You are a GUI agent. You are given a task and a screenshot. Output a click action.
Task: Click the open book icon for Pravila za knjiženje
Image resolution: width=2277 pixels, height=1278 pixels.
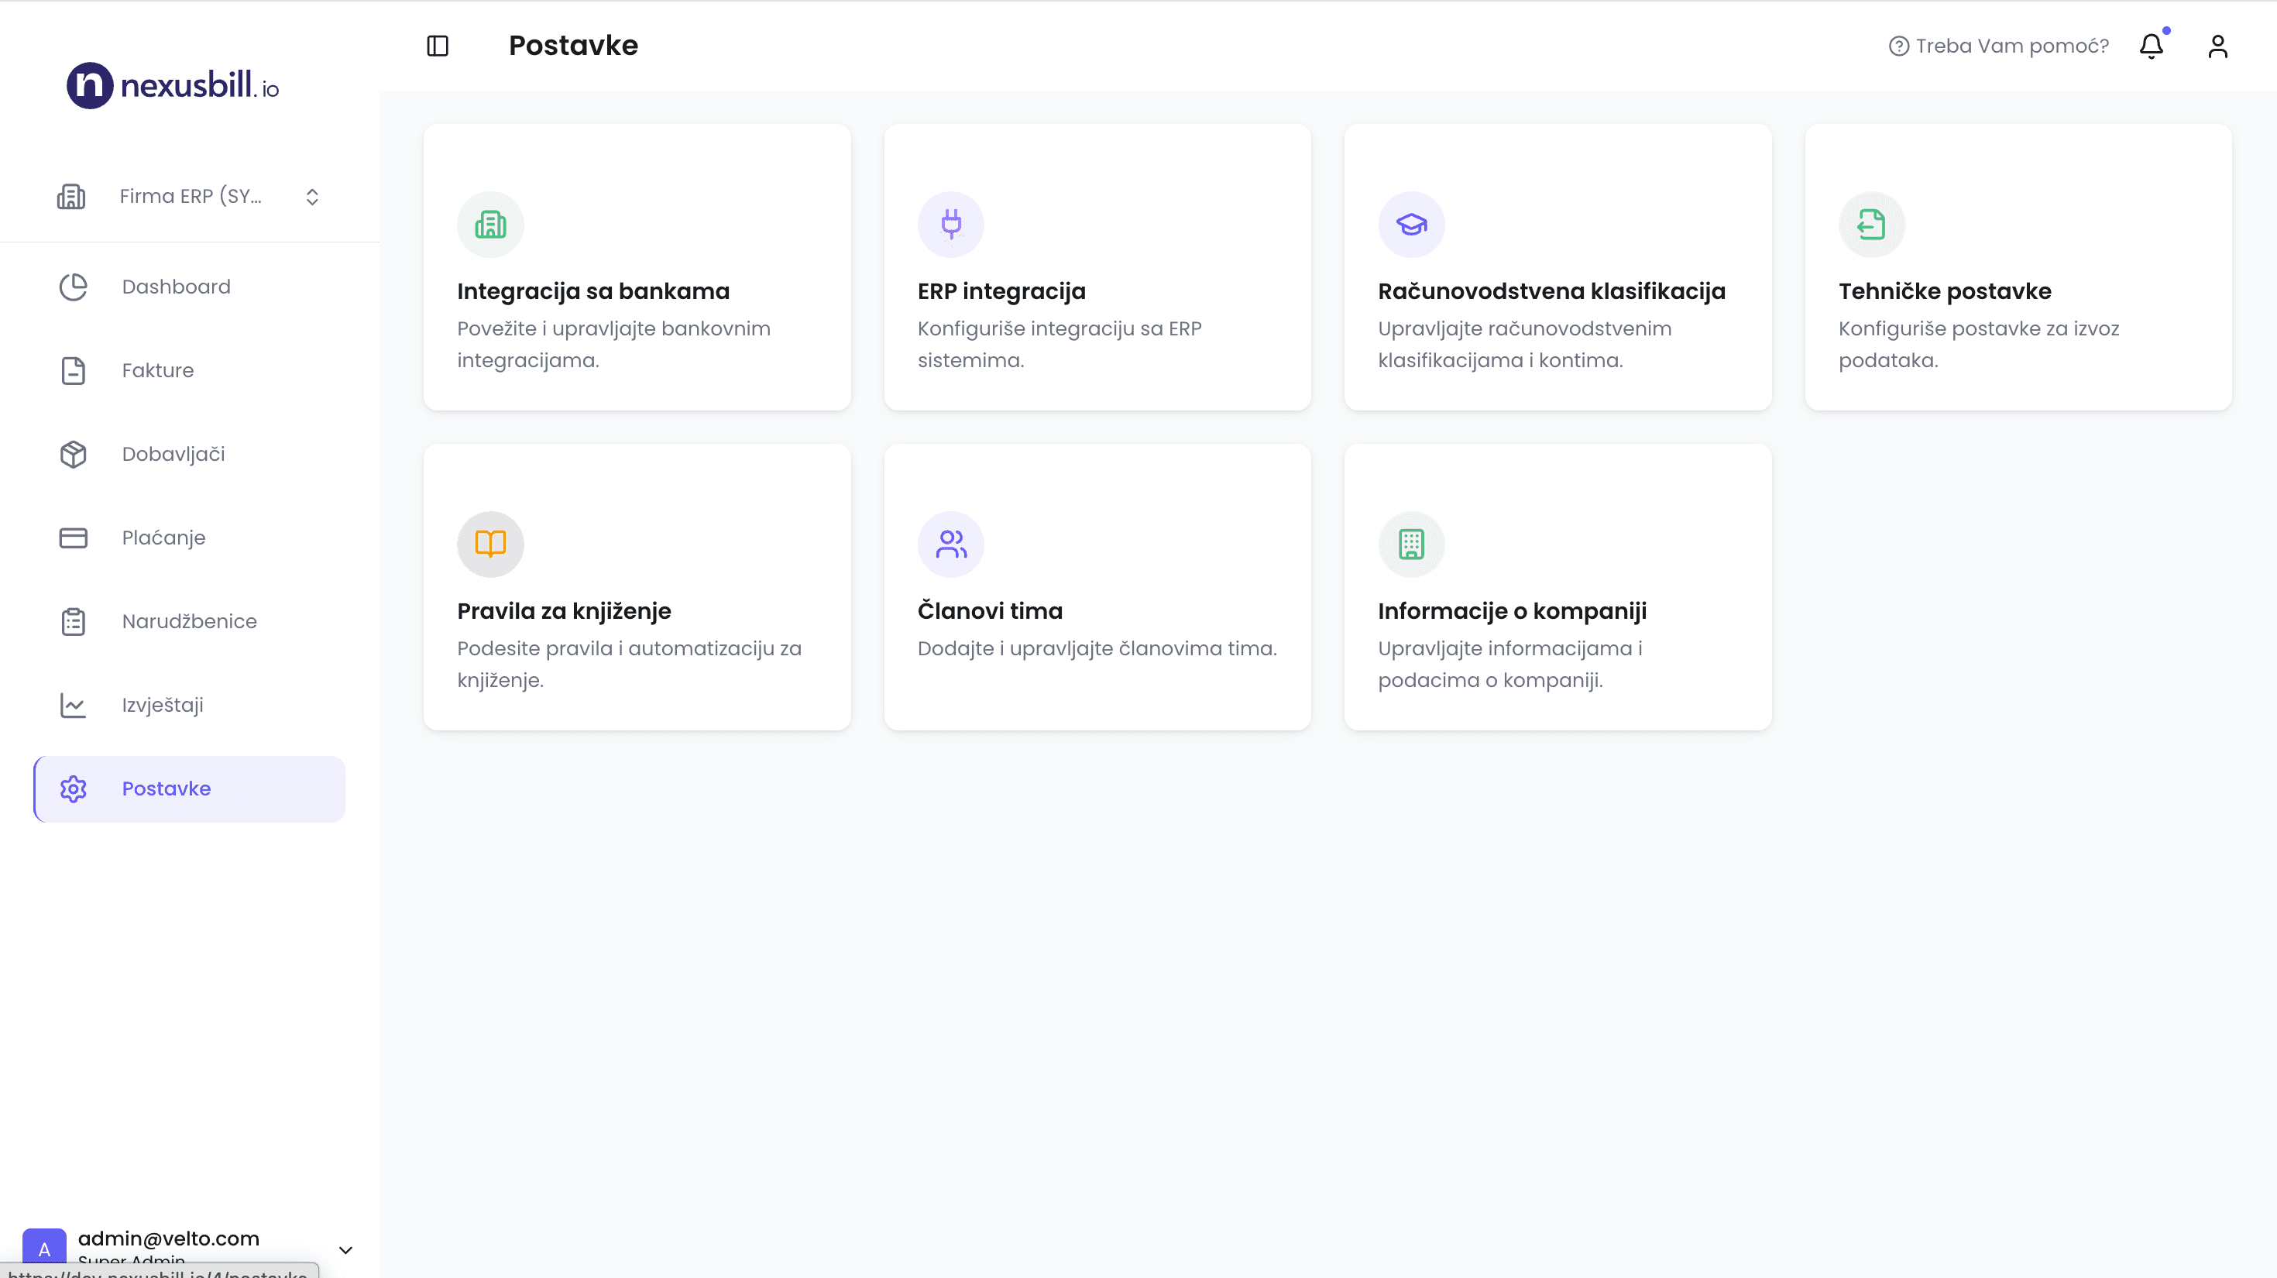click(489, 544)
